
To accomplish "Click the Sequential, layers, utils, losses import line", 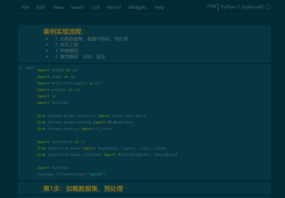I will tap(102, 148).
